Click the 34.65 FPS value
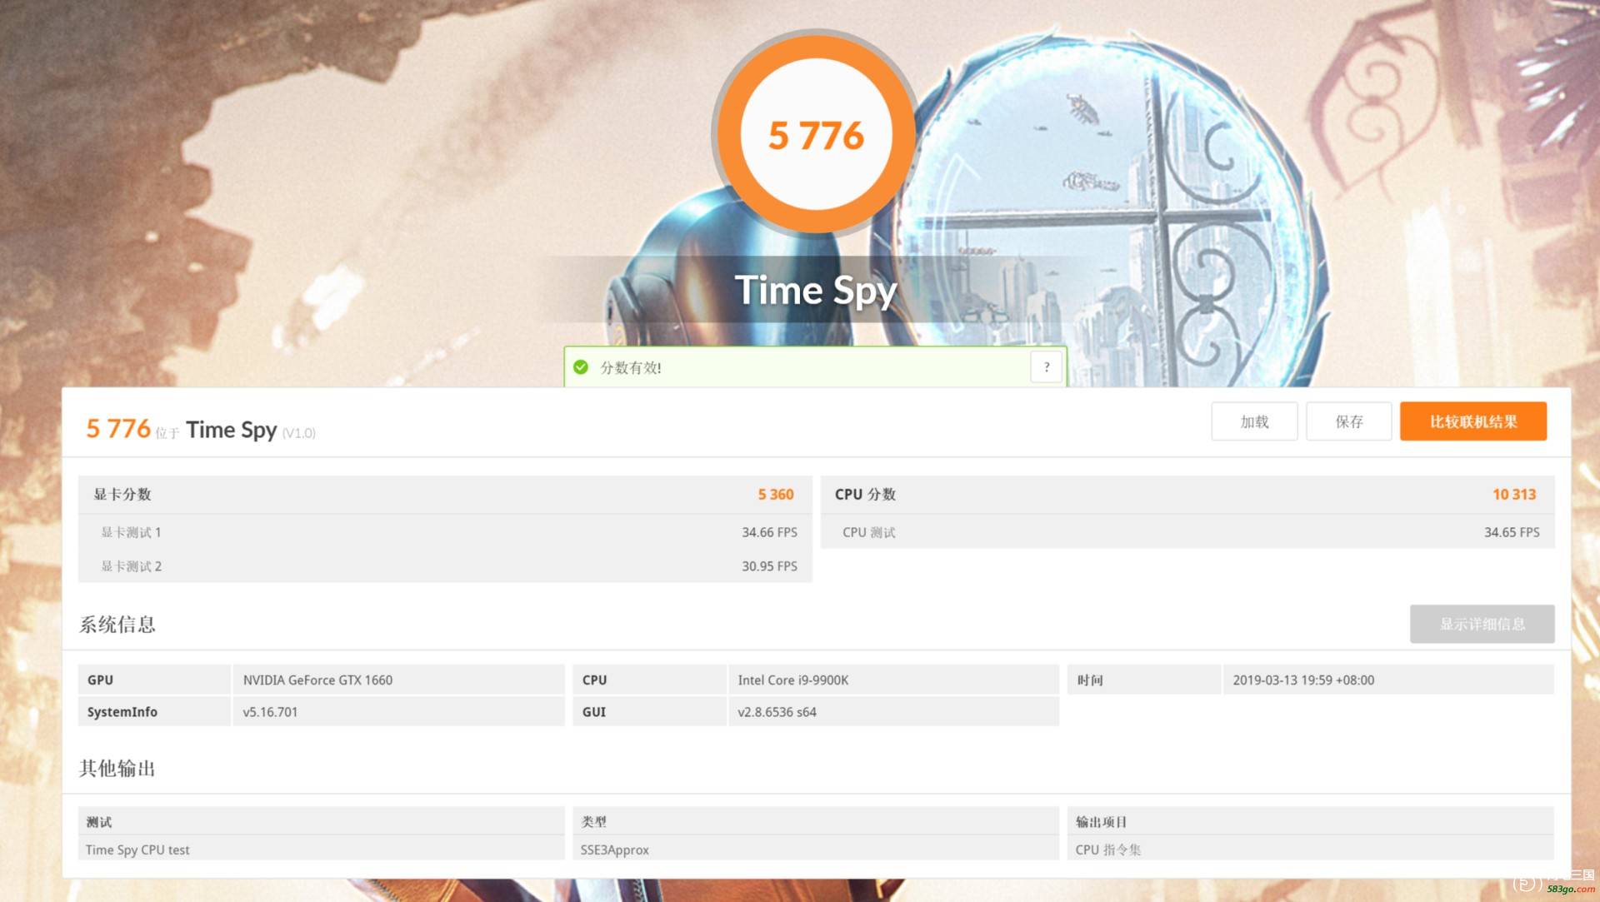The image size is (1600, 902). pyautogui.click(x=1512, y=532)
